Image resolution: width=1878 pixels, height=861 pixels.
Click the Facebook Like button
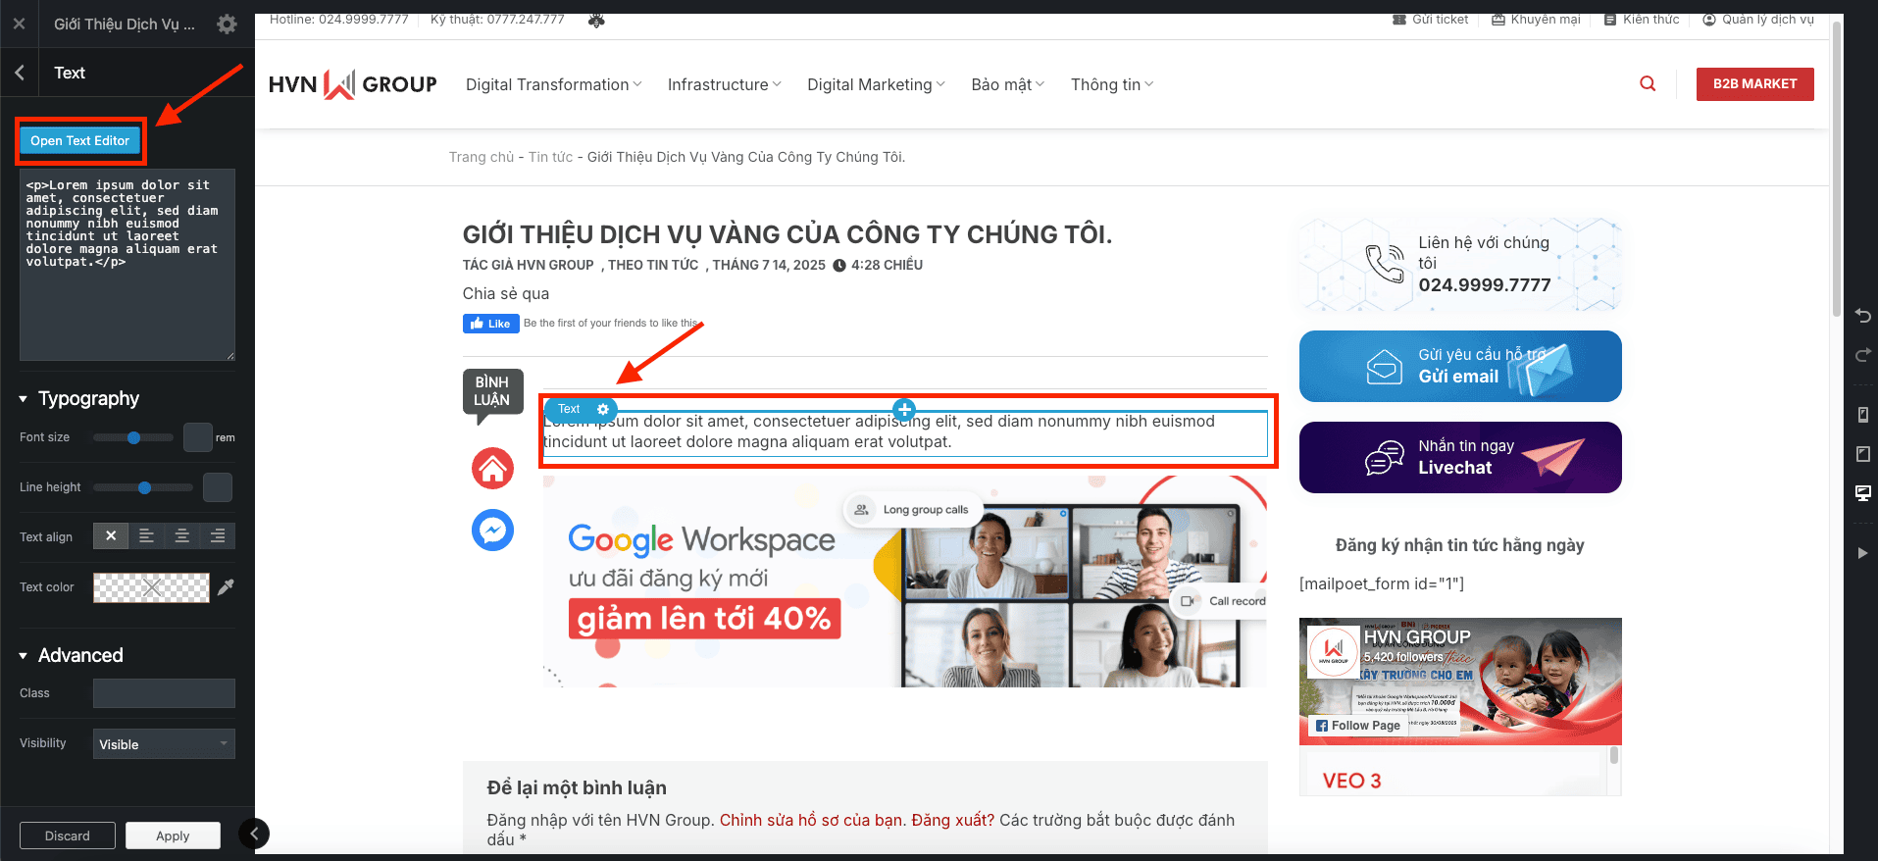[490, 324]
